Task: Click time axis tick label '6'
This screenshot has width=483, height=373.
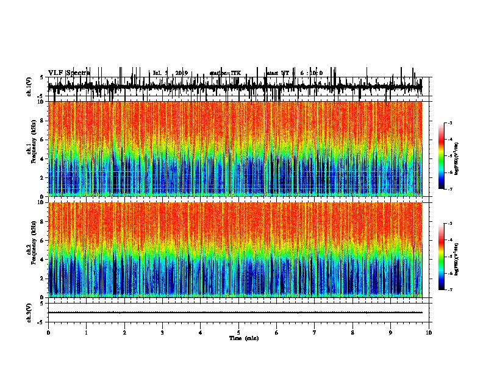Action: click(277, 333)
